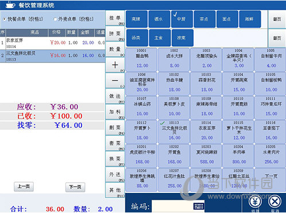
Task: Open the 凉菜 category tab
Action: (182, 38)
